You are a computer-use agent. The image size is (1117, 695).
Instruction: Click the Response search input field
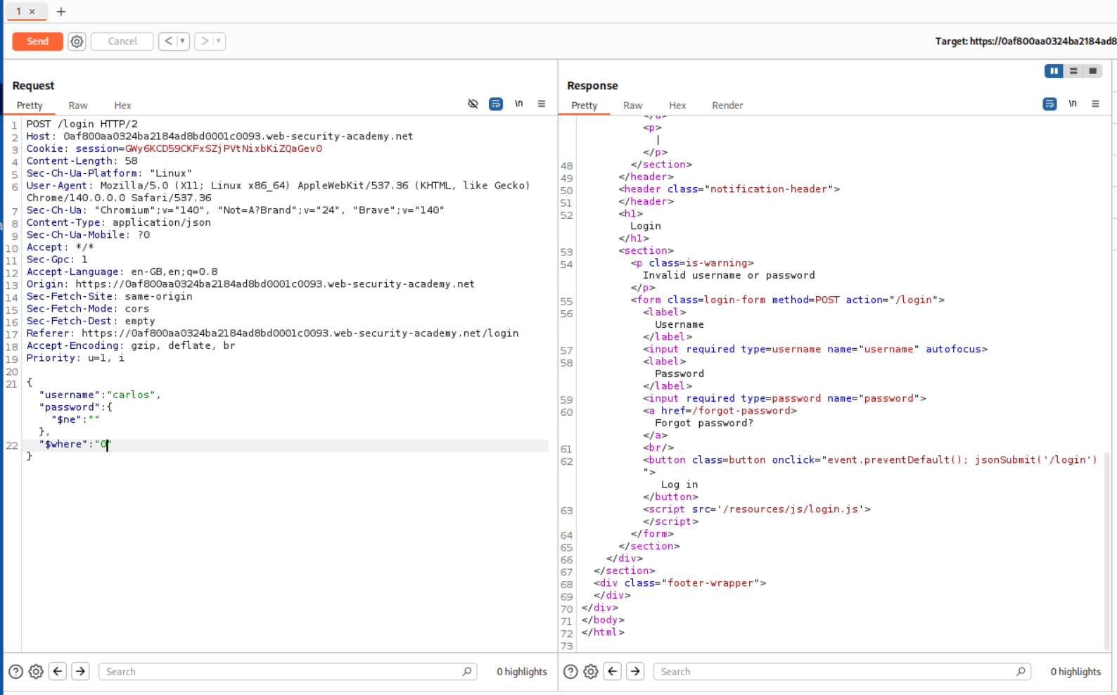coord(837,672)
